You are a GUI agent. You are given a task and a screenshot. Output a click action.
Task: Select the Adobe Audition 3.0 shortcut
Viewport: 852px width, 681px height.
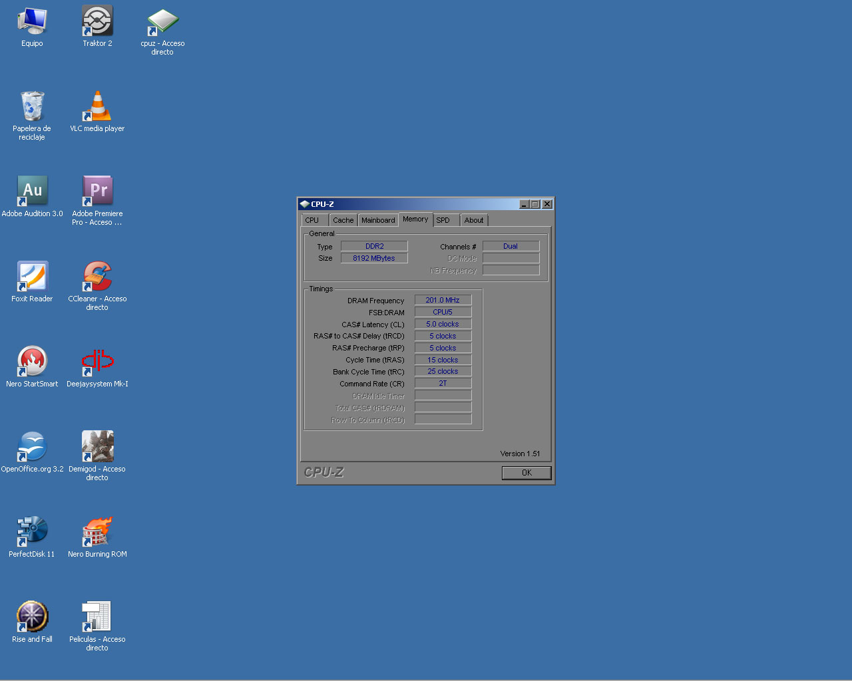pos(32,192)
